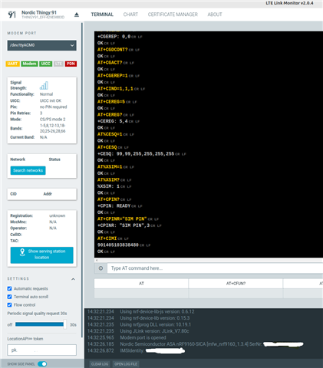Click 'Modem port is opened' log entry
This screenshot has width=323, height=368.
(x=143, y=337)
